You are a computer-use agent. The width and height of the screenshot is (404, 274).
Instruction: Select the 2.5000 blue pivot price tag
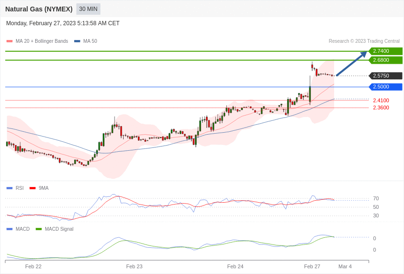click(385, 87)
